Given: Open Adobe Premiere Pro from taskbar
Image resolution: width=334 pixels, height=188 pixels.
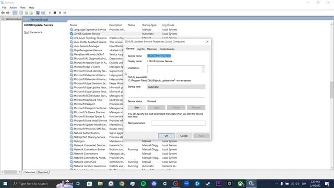Looking at the screenshot, I should (x=219, y=184).
